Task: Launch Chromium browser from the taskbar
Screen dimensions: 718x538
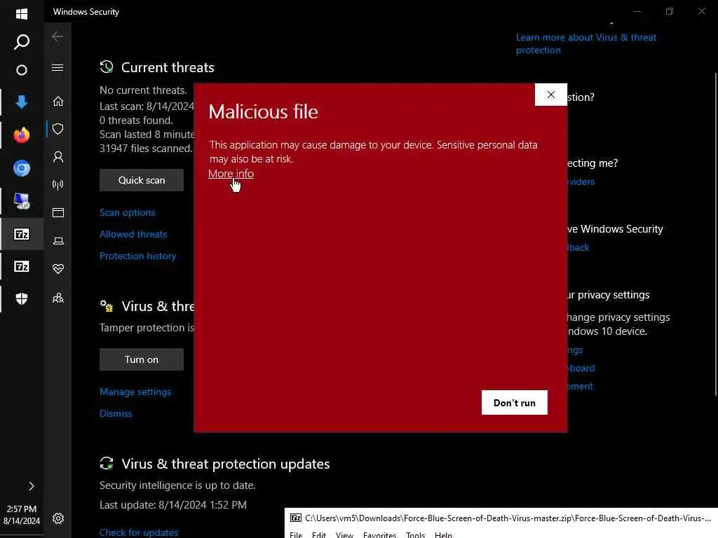Action: (22, 168)
